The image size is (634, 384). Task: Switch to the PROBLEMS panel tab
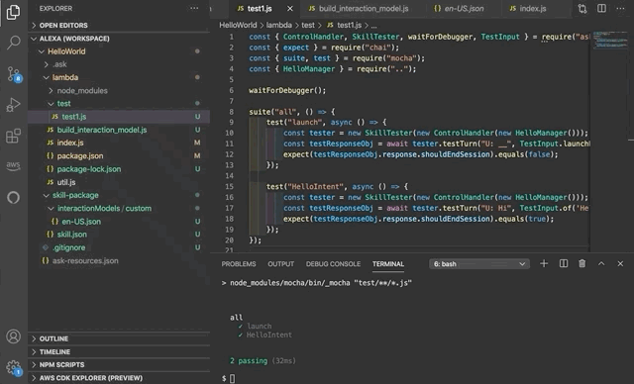(239, 264)
